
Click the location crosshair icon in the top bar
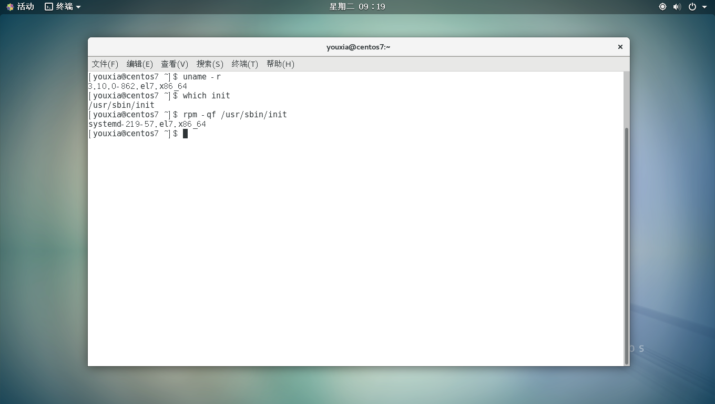pos(662,7)
